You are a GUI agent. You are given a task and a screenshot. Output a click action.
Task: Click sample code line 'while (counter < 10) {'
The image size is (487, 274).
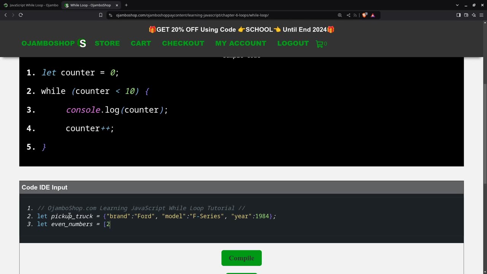coord(95,91)
